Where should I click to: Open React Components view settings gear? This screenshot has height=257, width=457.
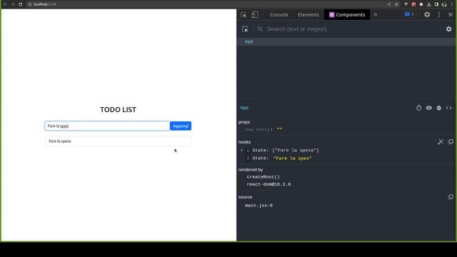click(449, 29)
